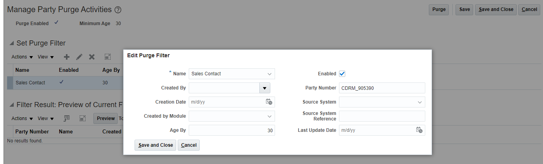543x164 pixels.
Task: Open View menu in Filter Result section
Action: point(46,118)
